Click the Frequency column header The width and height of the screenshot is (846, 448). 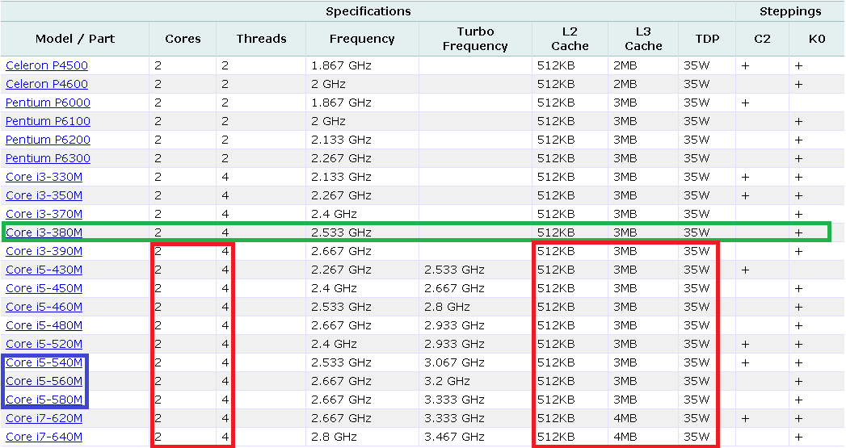[362, 39]
